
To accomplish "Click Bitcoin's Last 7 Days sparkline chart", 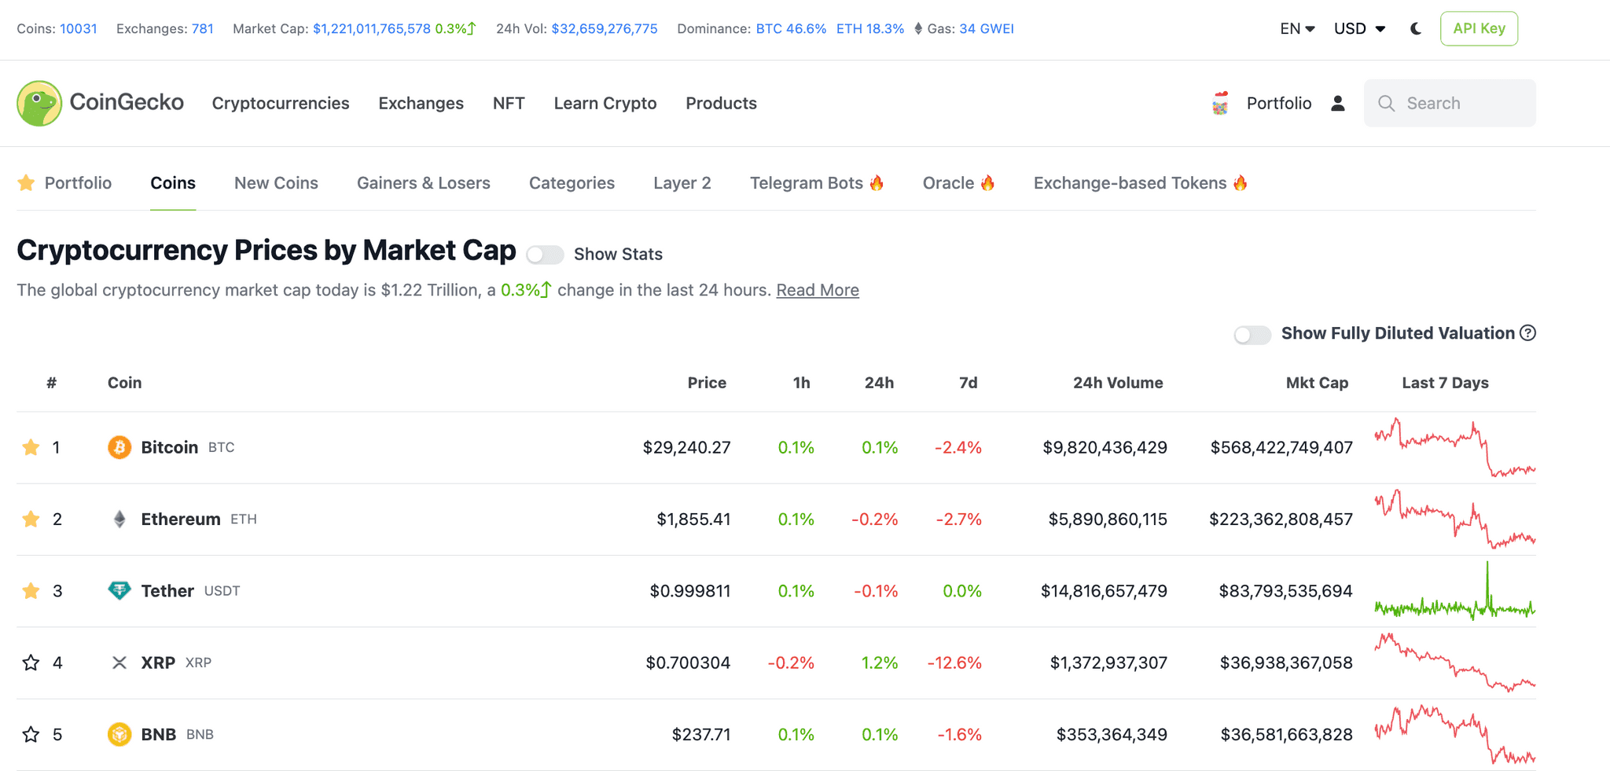I will pos(1454,447).
